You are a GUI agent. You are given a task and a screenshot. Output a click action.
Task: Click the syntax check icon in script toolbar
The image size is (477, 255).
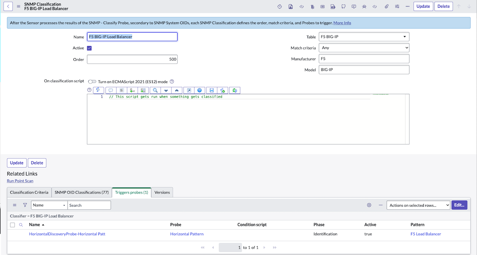[x=222, y=90]
